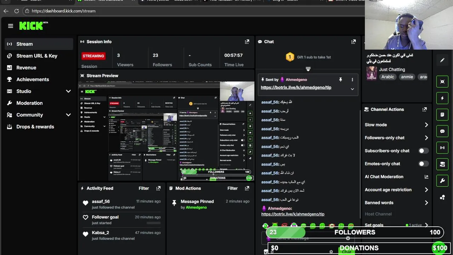Pop out the Mod Actions panel
Viewport: 453px width, 255px height.
[x=247, y=188]
